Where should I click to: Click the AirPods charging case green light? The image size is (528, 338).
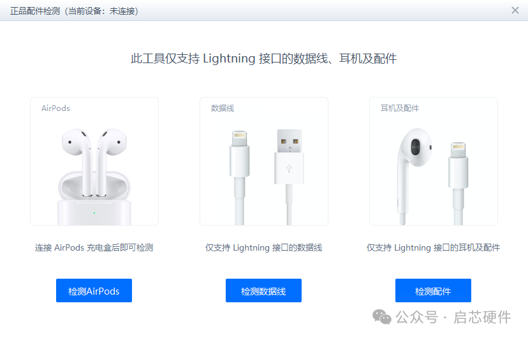pyautogui.click(x=94, y=213)
